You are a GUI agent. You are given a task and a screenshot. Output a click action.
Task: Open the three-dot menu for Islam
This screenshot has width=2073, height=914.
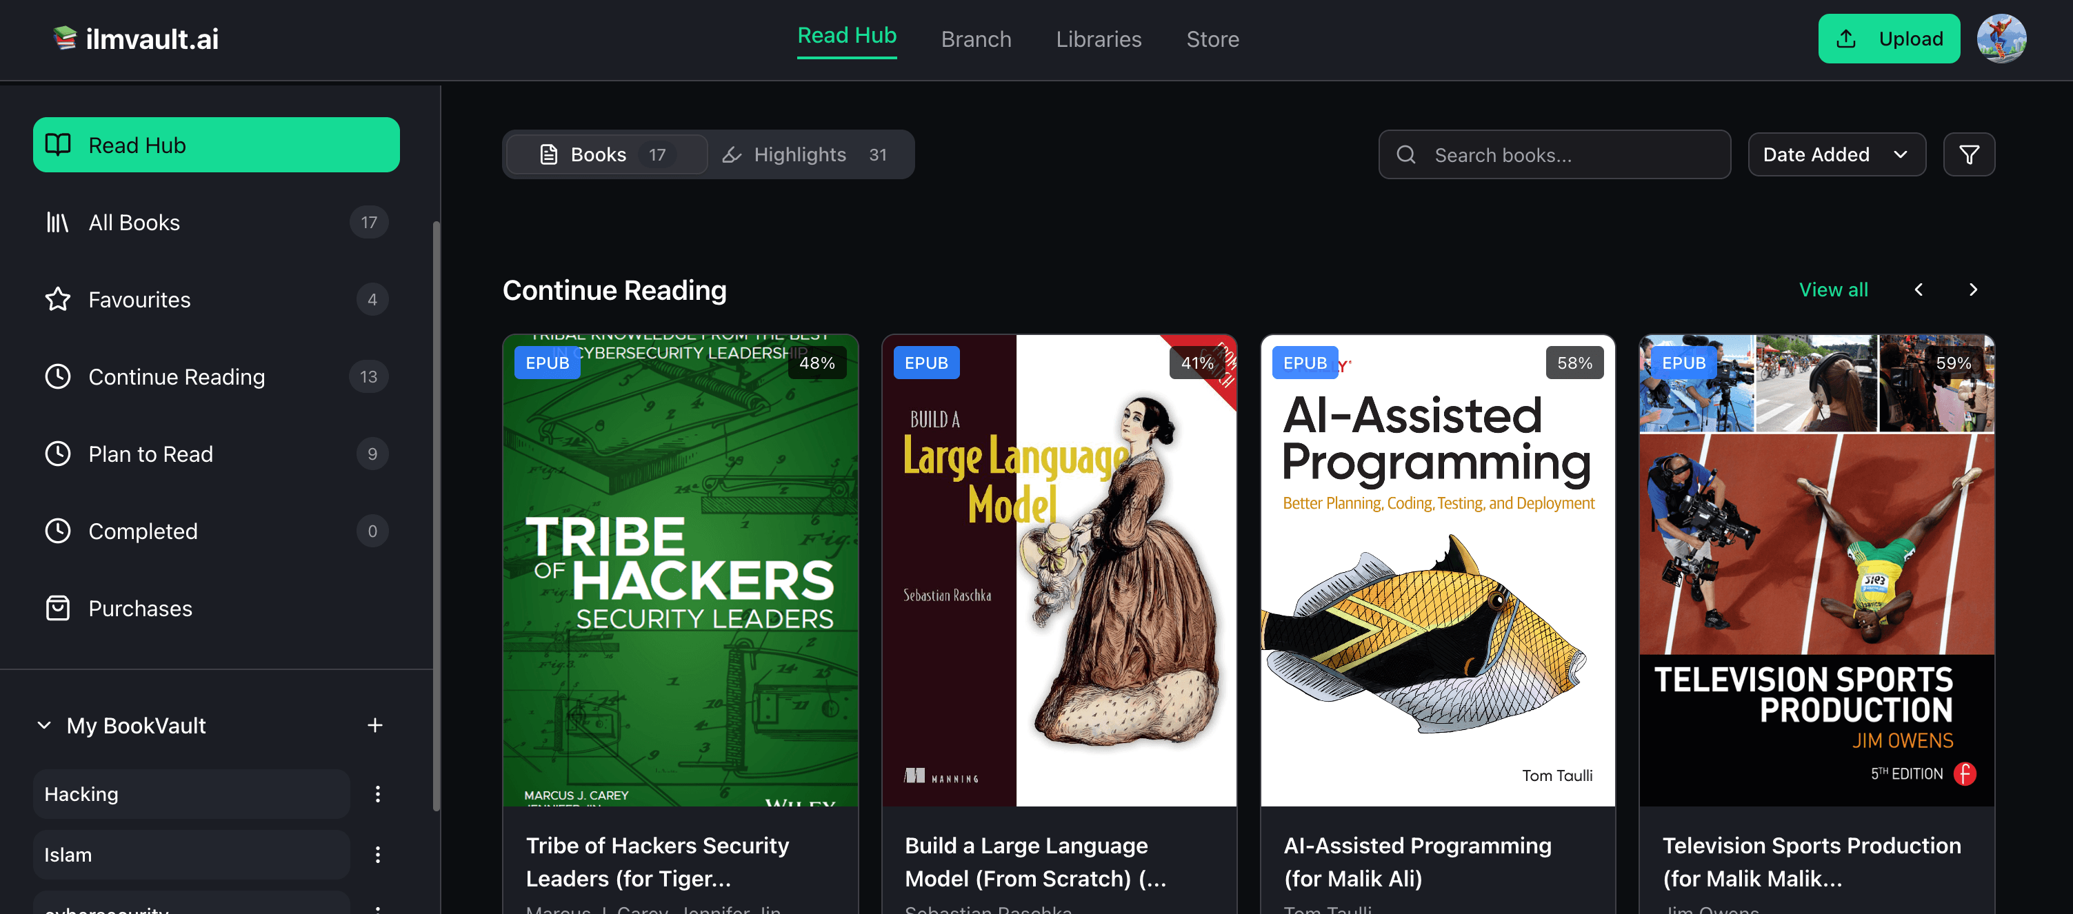(377, 855)
